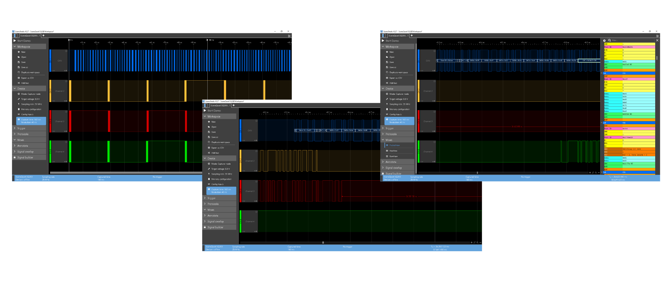
Task: Click Mode: Capture mode in left window
Action: coord(31,94)
